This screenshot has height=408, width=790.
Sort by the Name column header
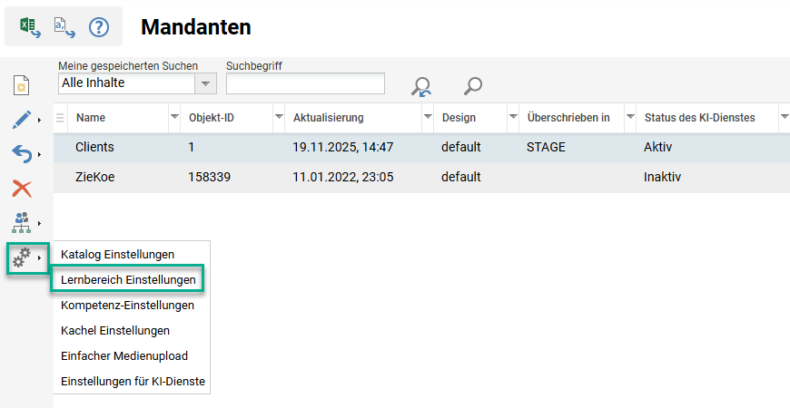tap(91, 118)
